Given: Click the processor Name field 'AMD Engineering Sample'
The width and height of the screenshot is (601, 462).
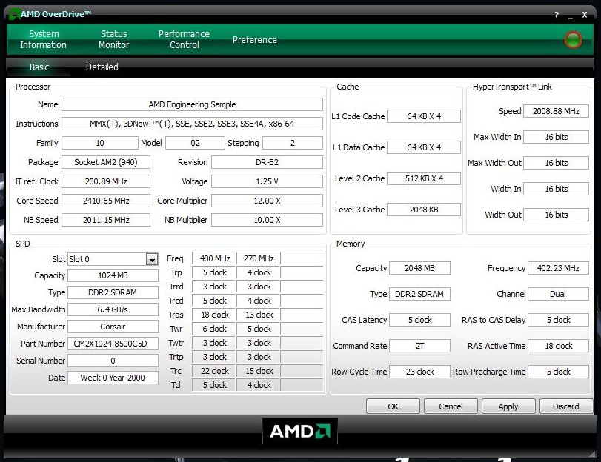Looking at the screenshot, I should [x=192, y=104].
